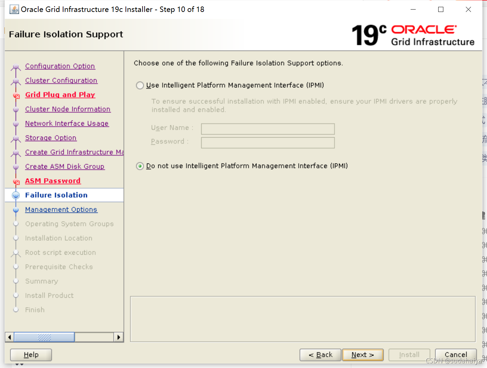Go to Create ASM Disk Group step

65,167
